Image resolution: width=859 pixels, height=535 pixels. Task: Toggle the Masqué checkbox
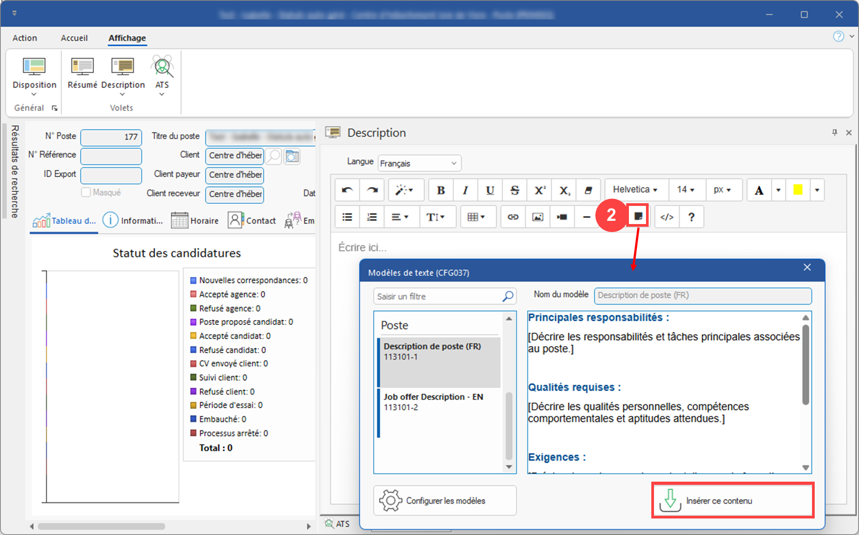(x=86, y=193)
